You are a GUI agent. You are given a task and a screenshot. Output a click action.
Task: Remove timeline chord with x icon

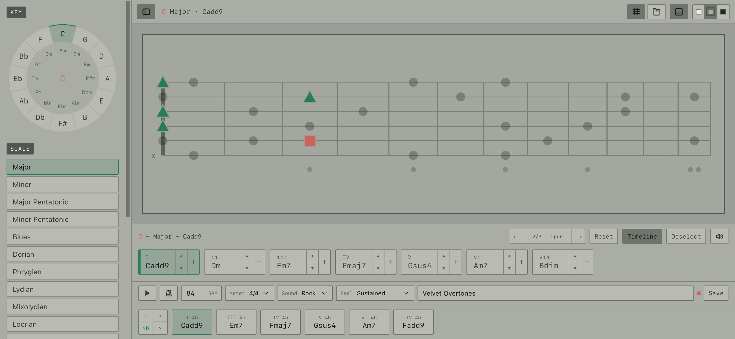point(160,328)
